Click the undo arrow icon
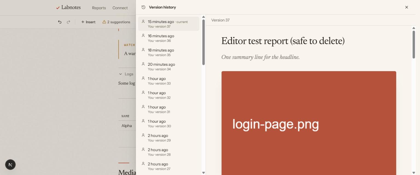The width and height of the screenshot is (420, 175). click(x=60, y=22)
